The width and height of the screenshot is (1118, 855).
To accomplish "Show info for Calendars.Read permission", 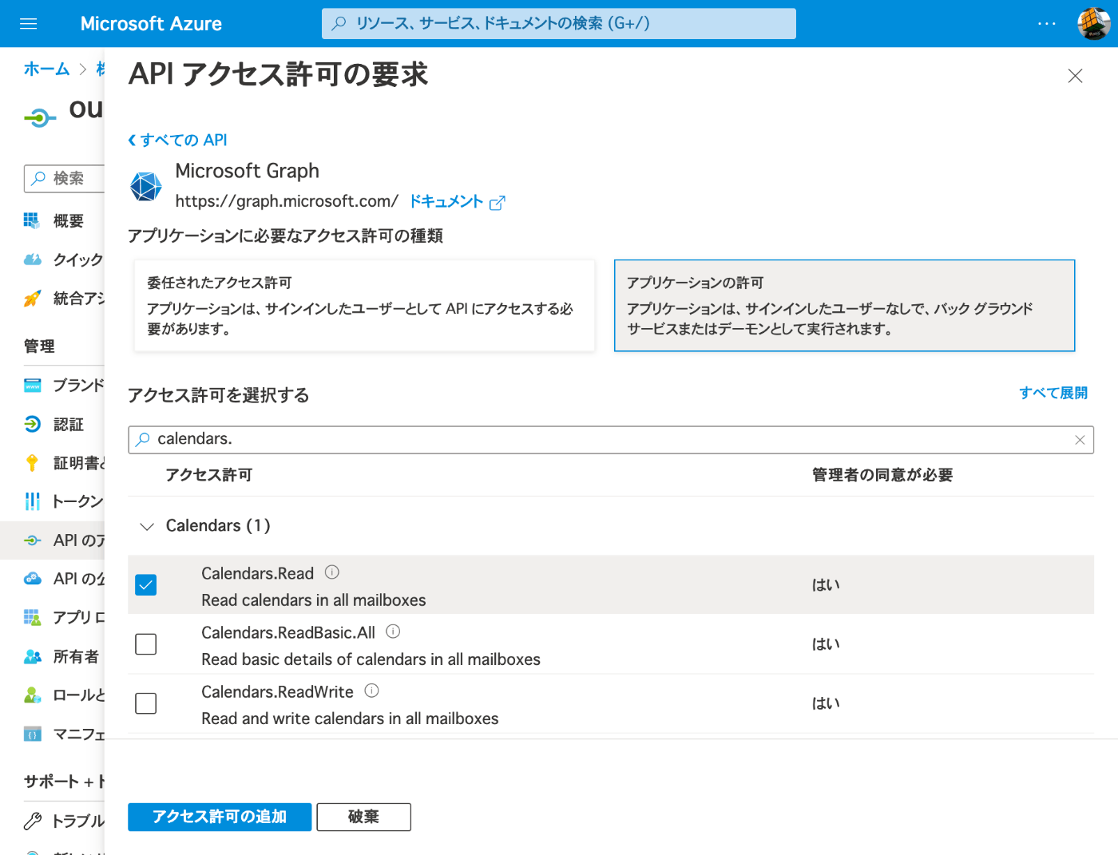I will point(332,572).
